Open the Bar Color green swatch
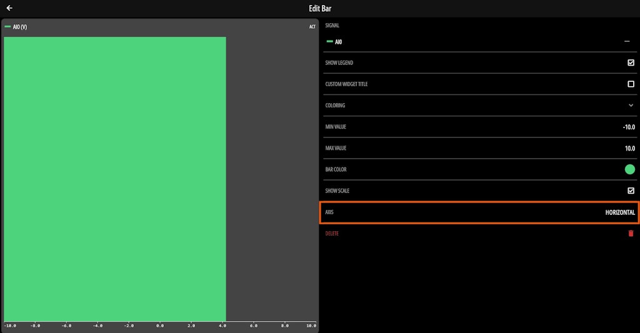Viewport: 640px width, 333px height. pyautogui.click(x=630, y=169)
